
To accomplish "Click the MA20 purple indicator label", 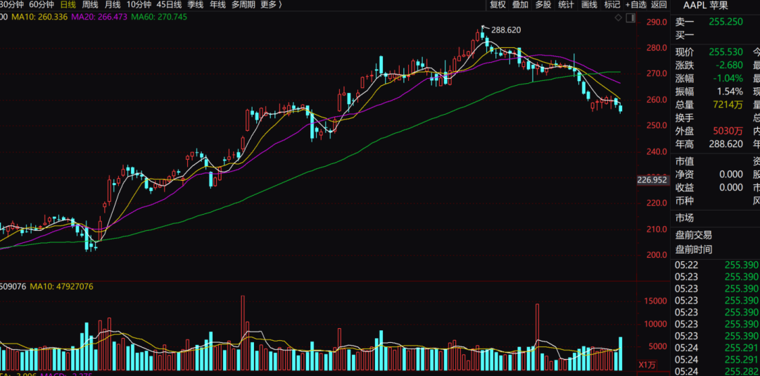I will point(99,17).
